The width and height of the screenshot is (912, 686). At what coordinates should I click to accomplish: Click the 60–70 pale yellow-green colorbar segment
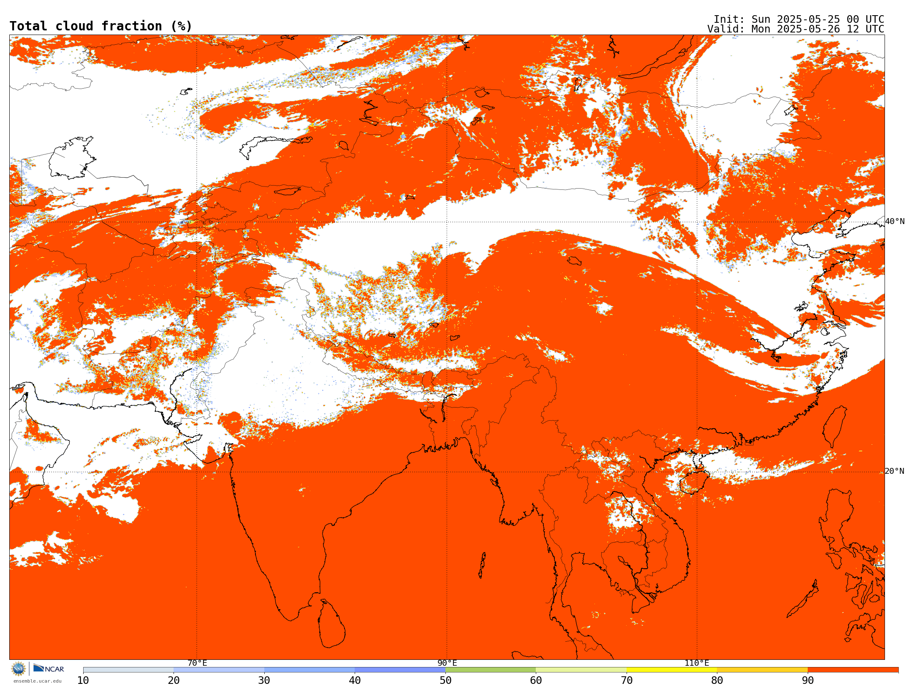pyautogui.click(x=581, y=670)
